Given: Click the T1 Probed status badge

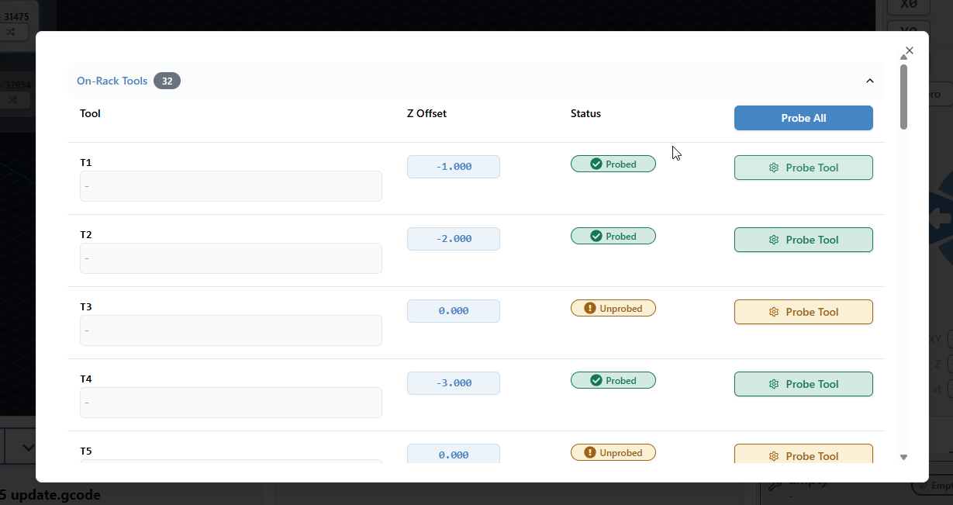Looking at the screenshot, I should (613, 164).
